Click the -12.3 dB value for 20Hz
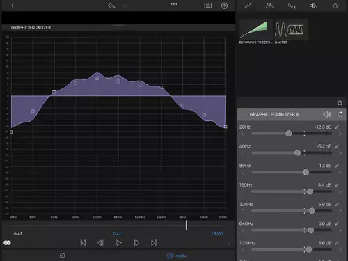The image size is (348, 261). pos(323,127)
